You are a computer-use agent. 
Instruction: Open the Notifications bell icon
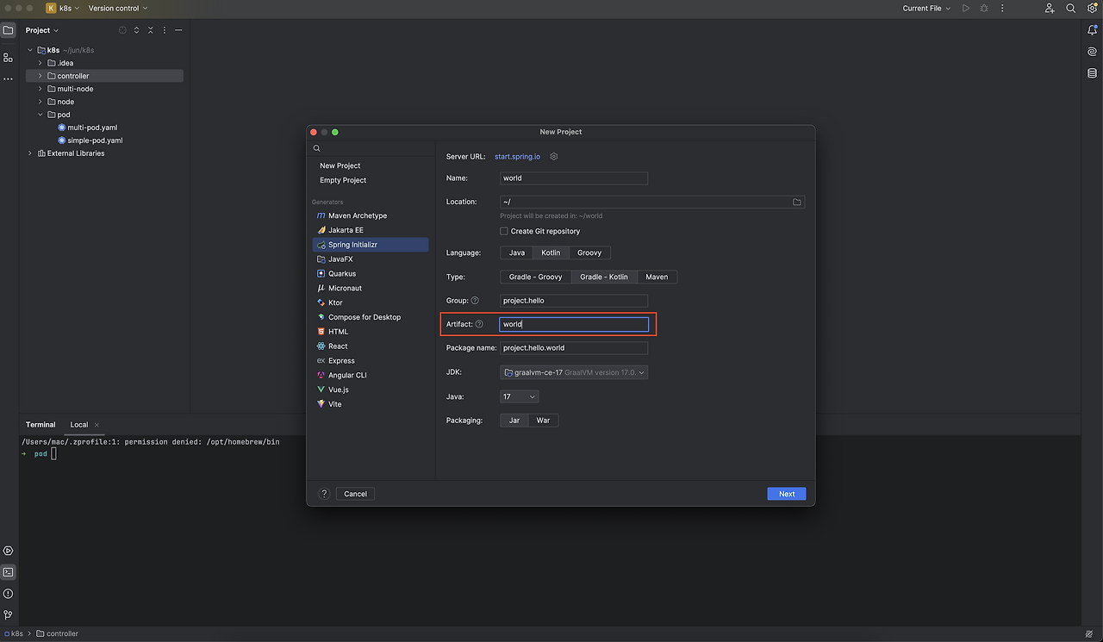point(1093,30)
